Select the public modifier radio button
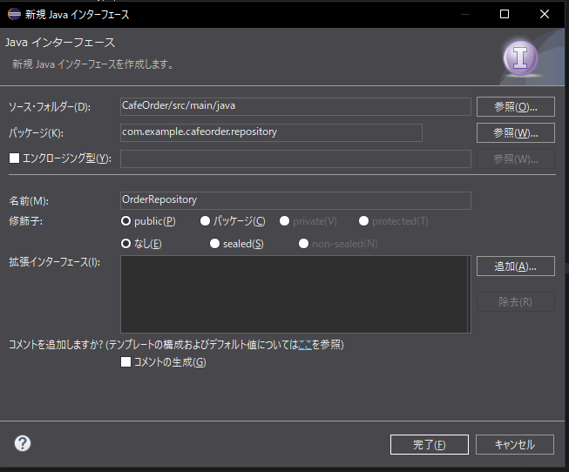The width and height of the screenshot is (569, 472). (x=126, y=221)
